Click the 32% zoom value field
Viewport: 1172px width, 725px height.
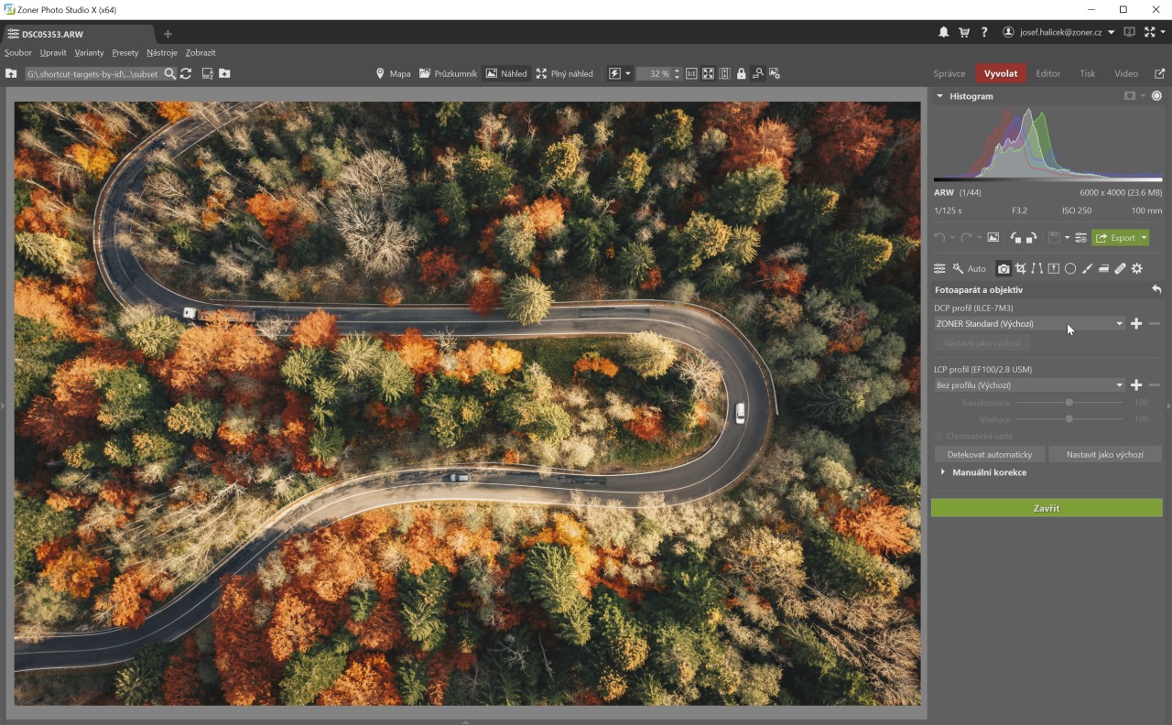point(656,73)
